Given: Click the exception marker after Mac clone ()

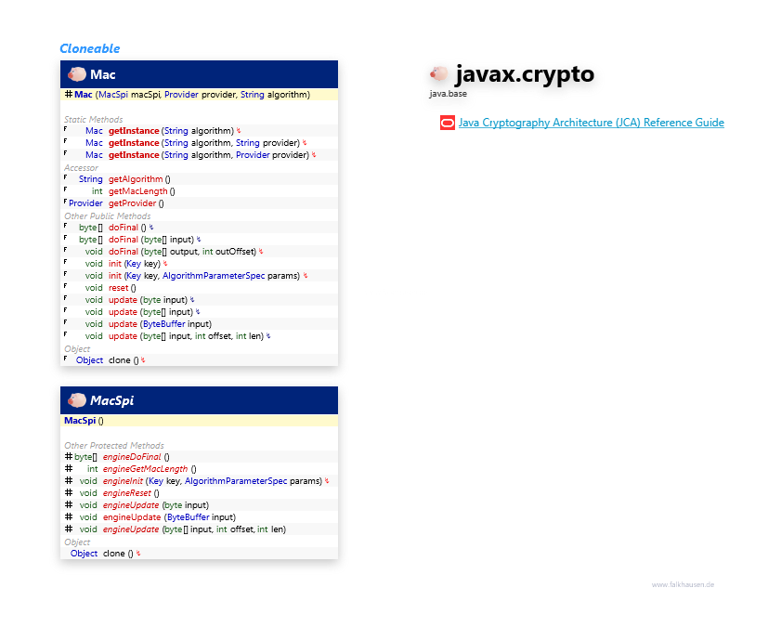Looking at the screenshot, I should point(143,360).
